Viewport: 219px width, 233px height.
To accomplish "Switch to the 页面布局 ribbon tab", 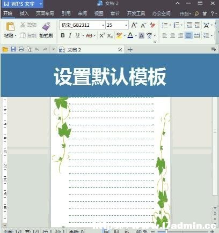I will pos(45,13).
